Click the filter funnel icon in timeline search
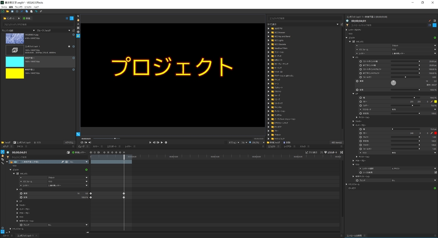 click(x=8, y=157)
